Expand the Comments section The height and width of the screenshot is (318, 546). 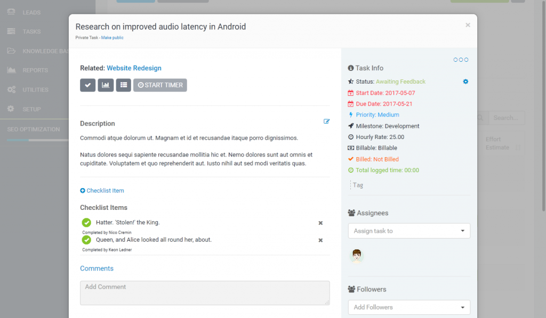pos(97,268)
